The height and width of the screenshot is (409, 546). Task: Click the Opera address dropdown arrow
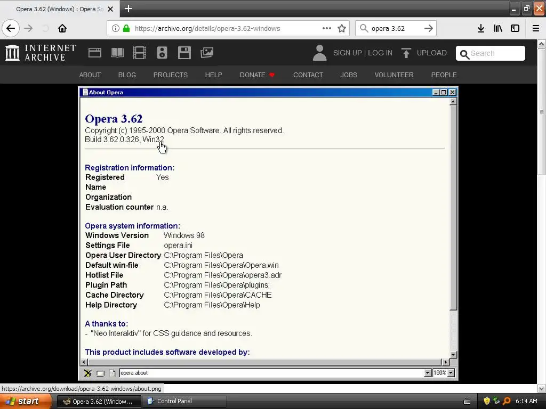[428, 373]
